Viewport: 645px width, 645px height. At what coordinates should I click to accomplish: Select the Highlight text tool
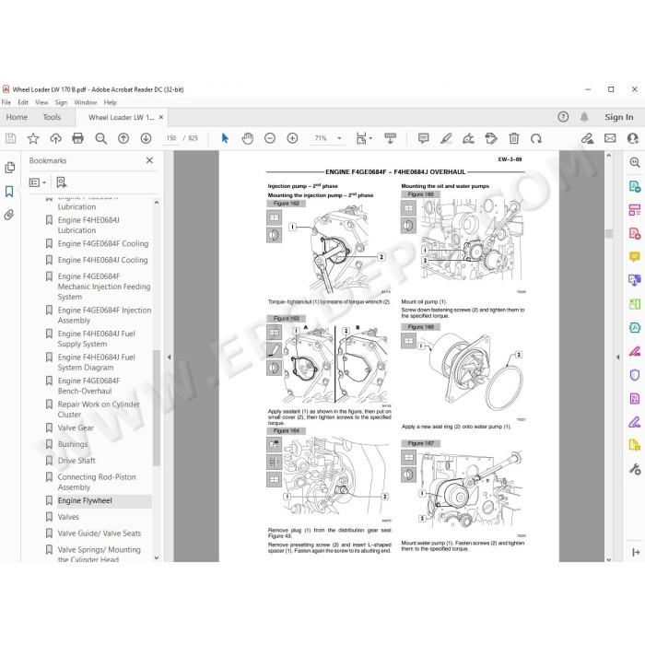click(x=446, y=138)
